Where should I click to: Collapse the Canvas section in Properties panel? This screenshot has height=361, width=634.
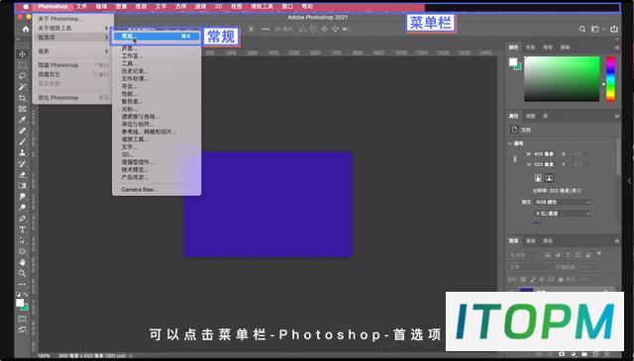[510, 143]
